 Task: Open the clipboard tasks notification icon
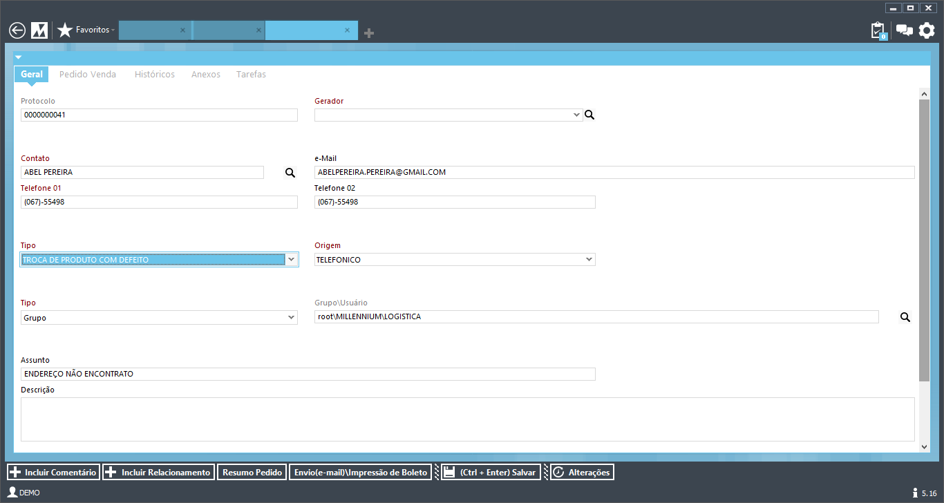[x=878, y=30]
